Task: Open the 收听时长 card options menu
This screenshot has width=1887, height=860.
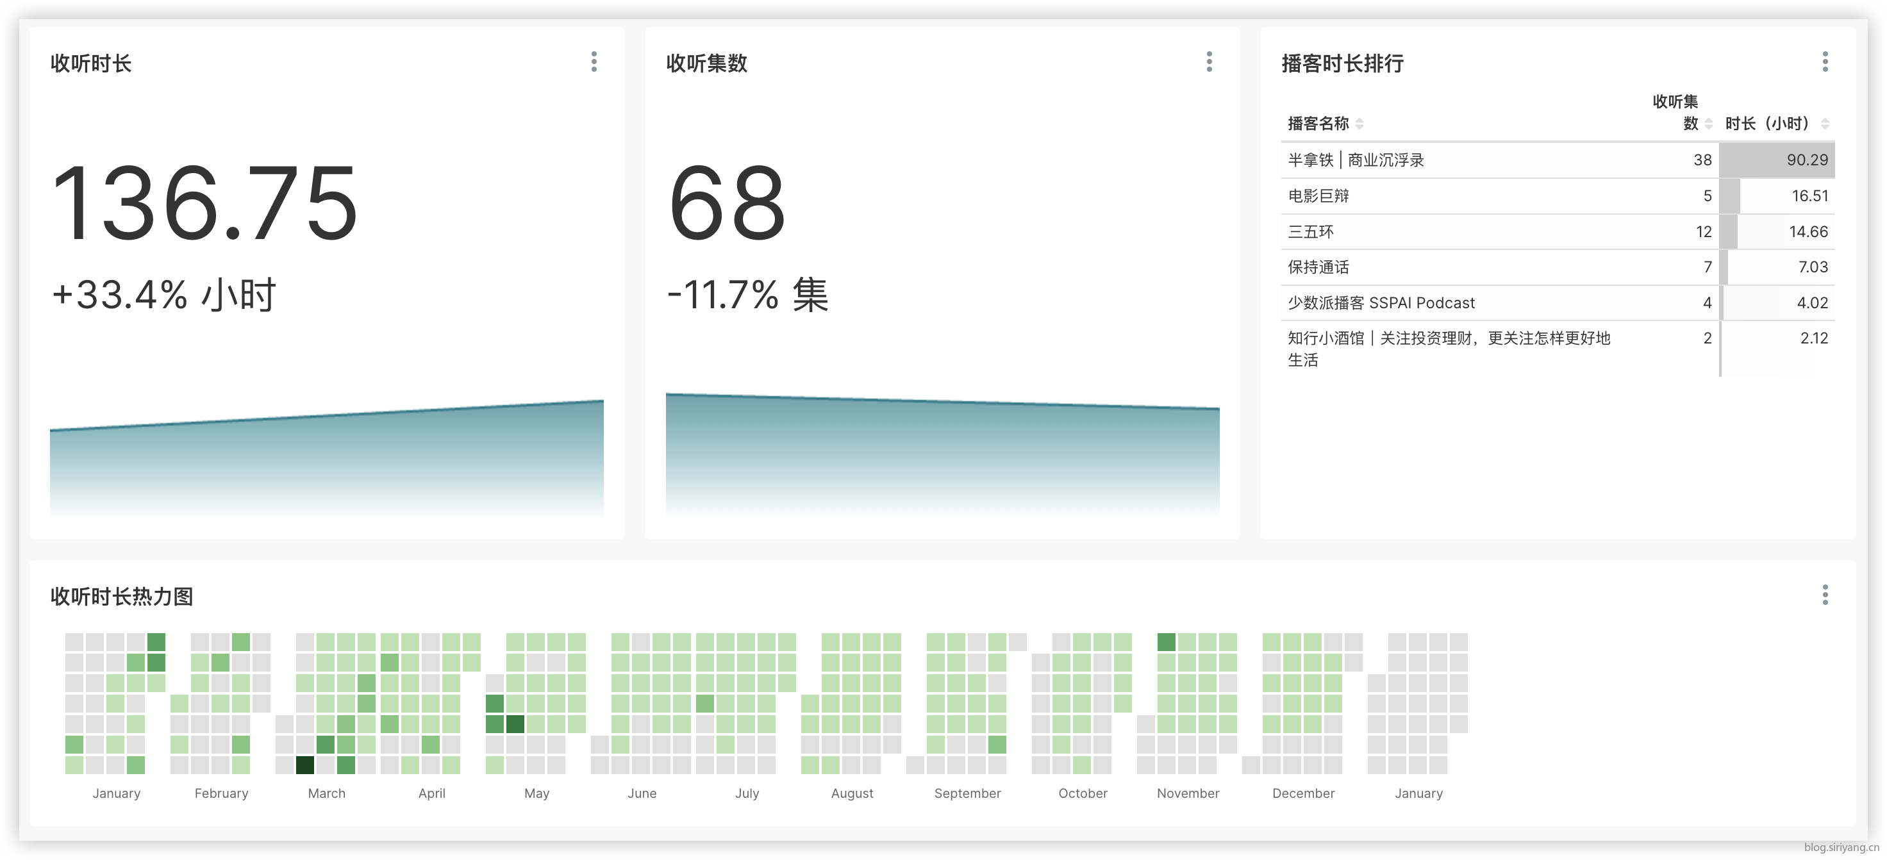Action: click(594, 62)
